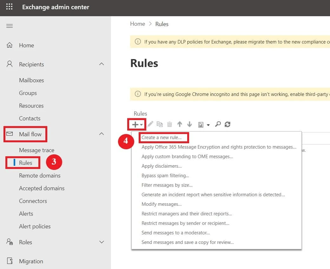
Task: Open Message trace in the sidebar
Action: pyautogui.click(x=36, y=150)
